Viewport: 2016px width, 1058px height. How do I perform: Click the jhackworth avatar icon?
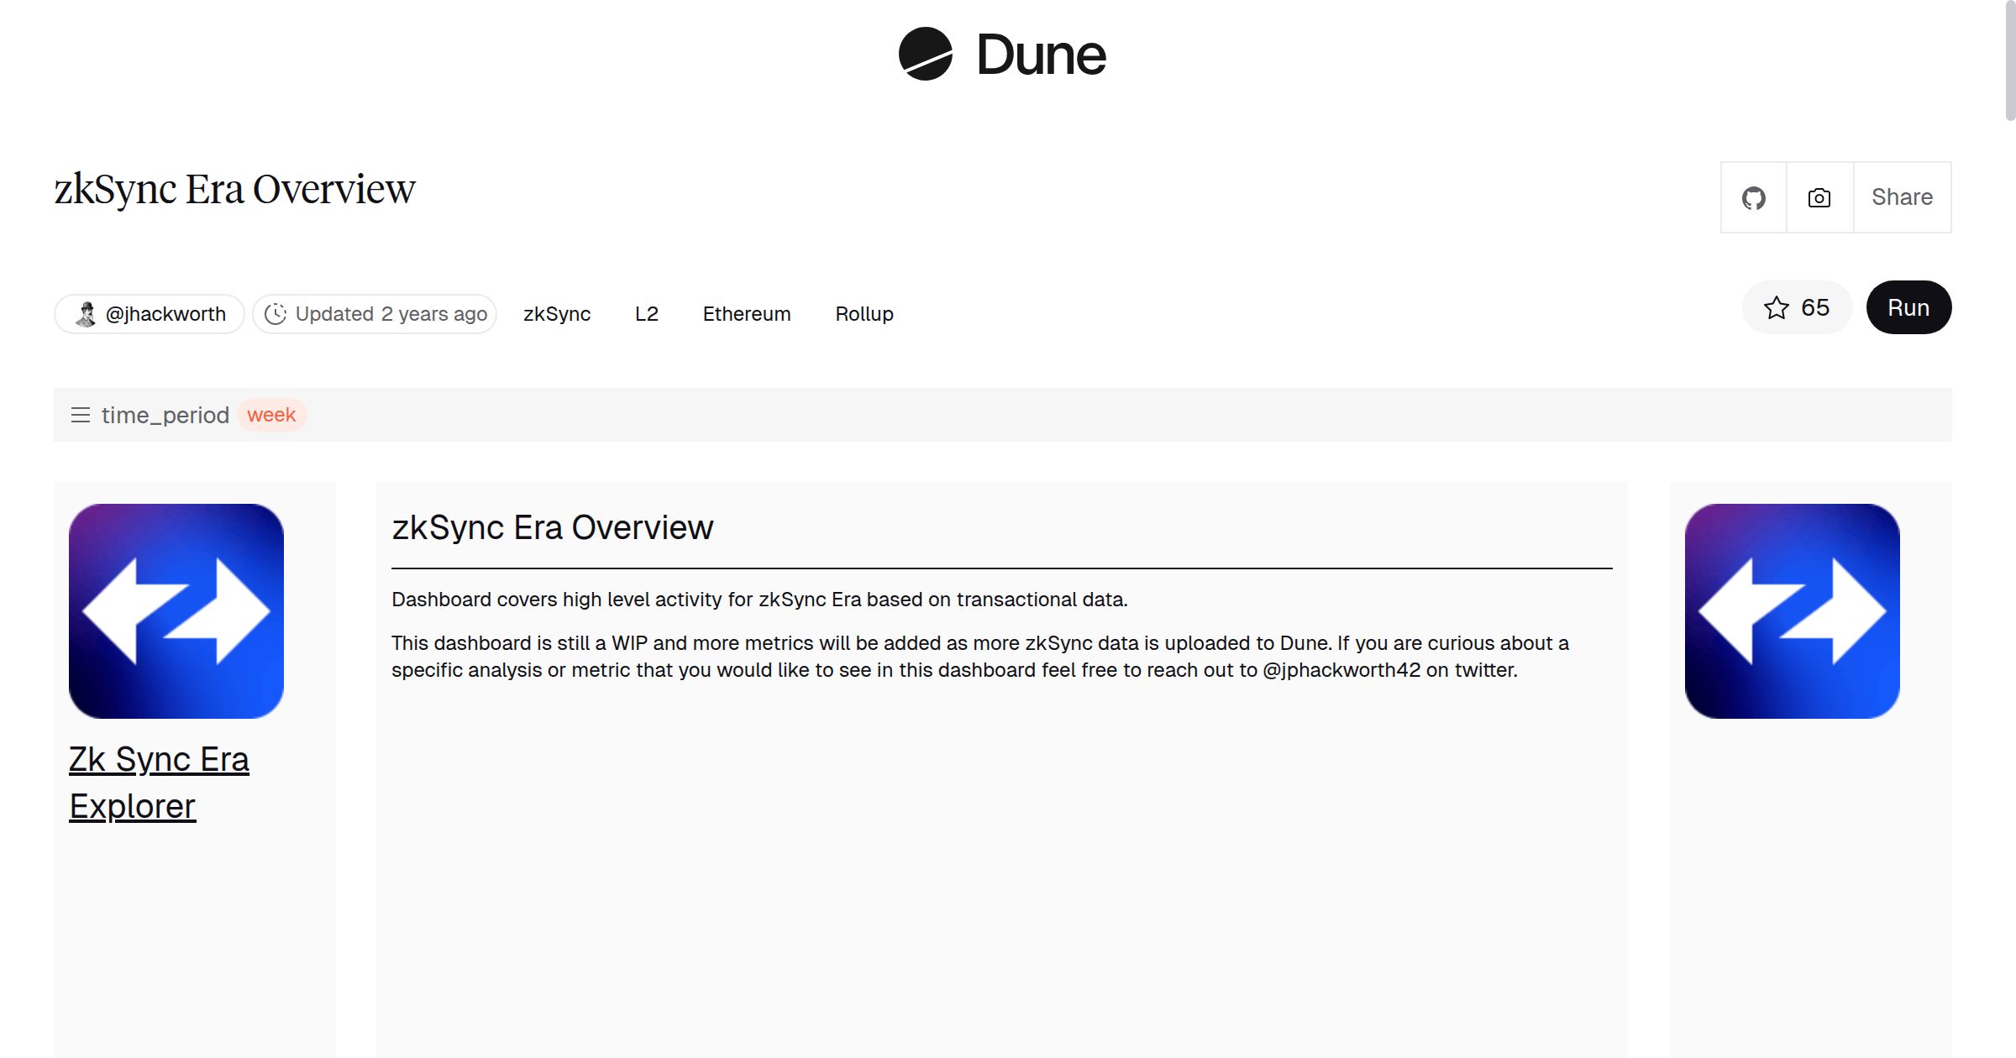point(86,314)
